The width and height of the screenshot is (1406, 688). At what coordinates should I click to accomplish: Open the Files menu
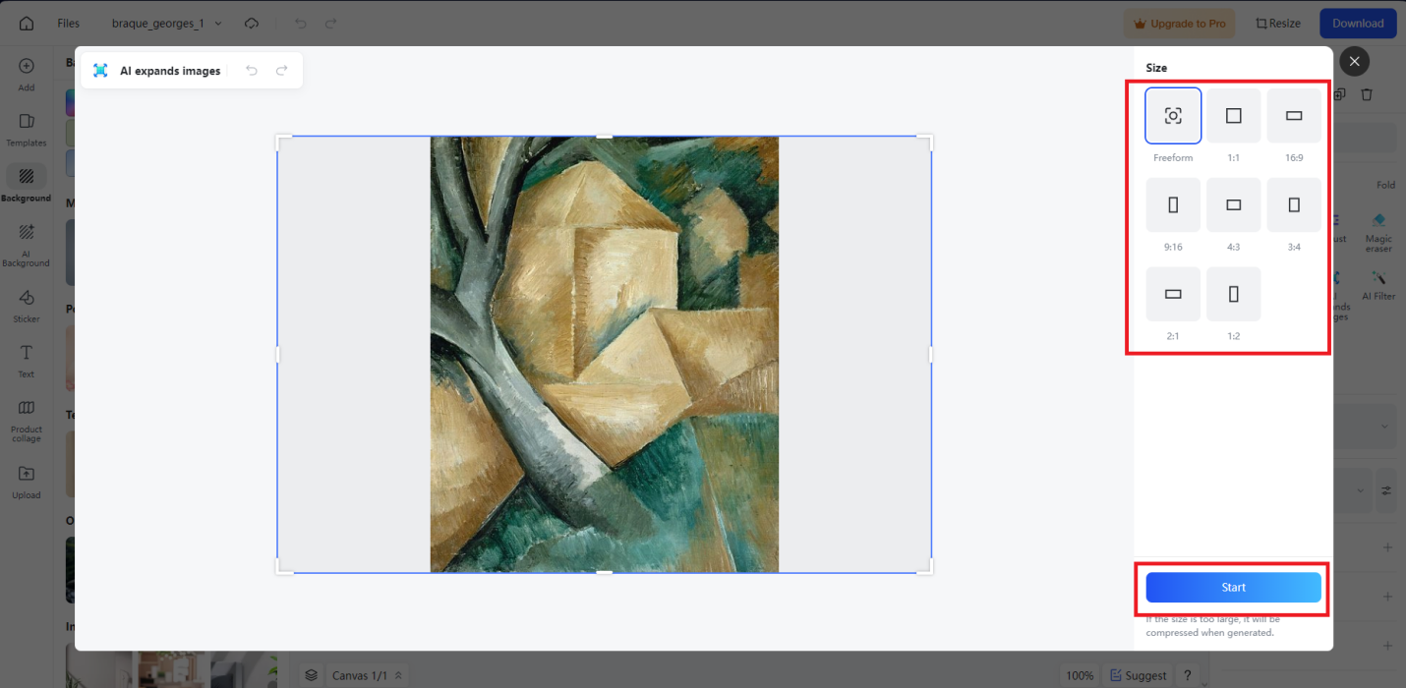tap(68, 23)
